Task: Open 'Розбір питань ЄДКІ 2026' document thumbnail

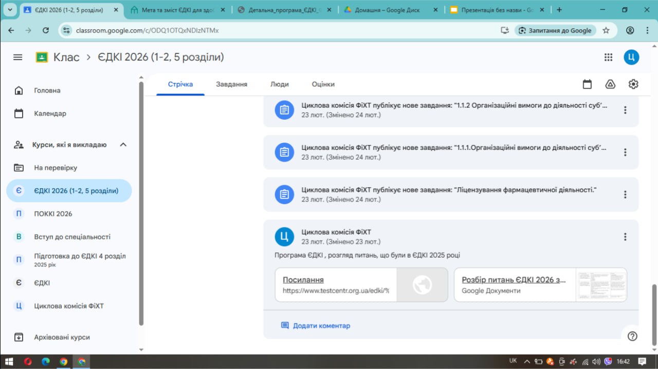Action: click(x=601, y=285)
